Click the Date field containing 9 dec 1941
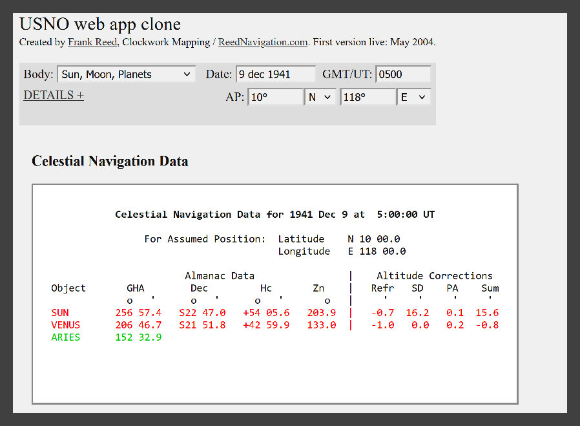Image resolution: width=580 pixels, height=426 pixels. click(x=275, y=74)
